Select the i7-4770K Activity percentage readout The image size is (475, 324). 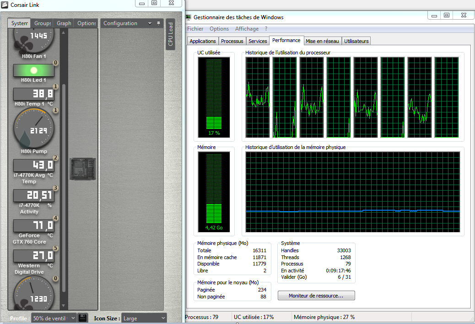coord(34,196)
